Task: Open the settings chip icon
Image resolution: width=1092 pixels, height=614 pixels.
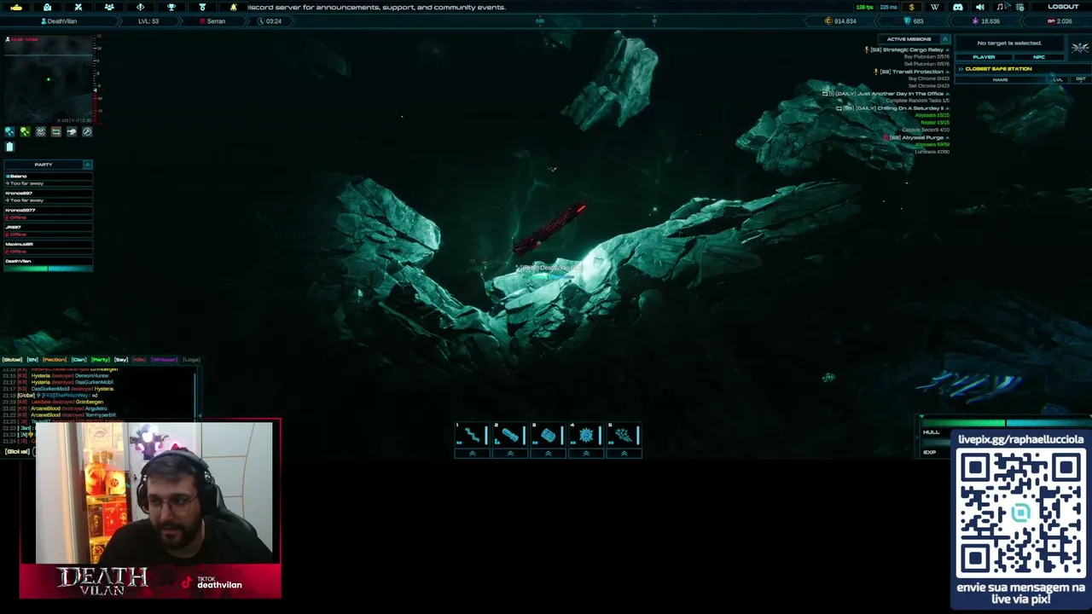Action: click(1019, 7)
